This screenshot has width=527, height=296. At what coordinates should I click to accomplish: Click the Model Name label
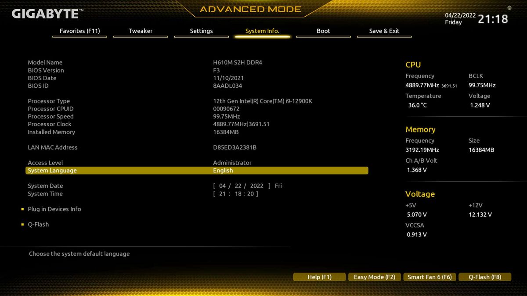45,63
